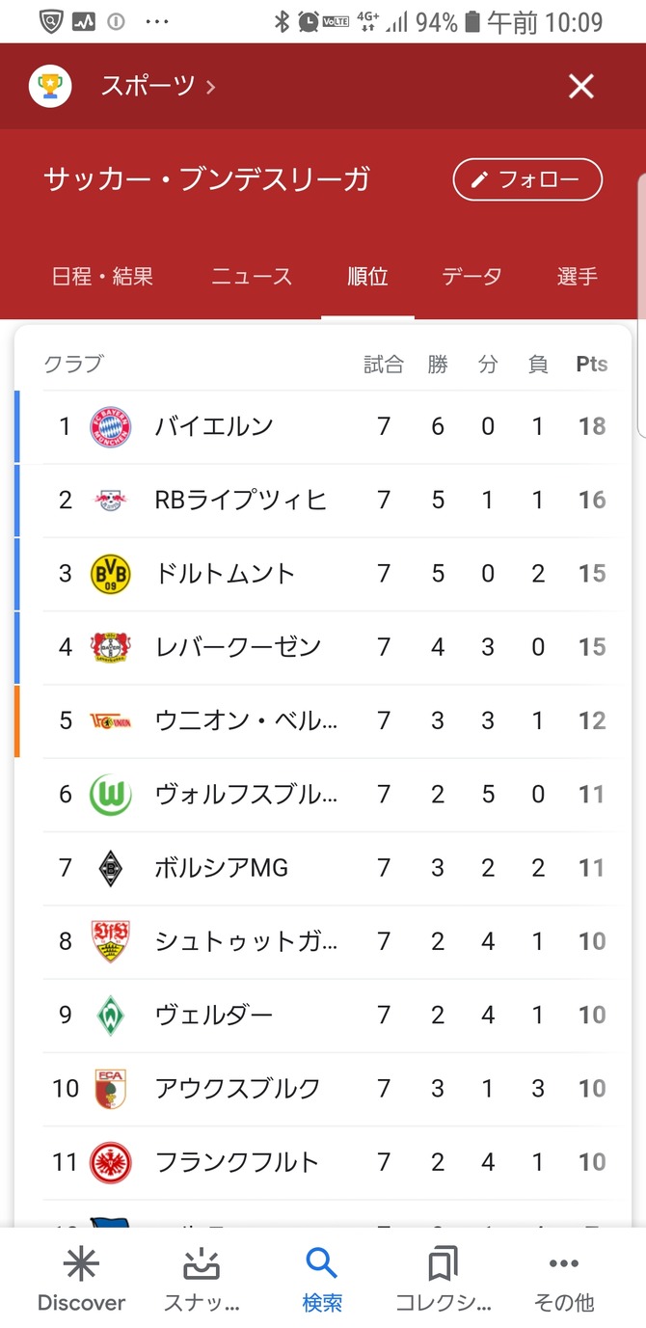The width and height of the screenshot is (646, 1328).
Task: Tap the Werder Bremen diamond logo
Action: tap(110, 1015)
